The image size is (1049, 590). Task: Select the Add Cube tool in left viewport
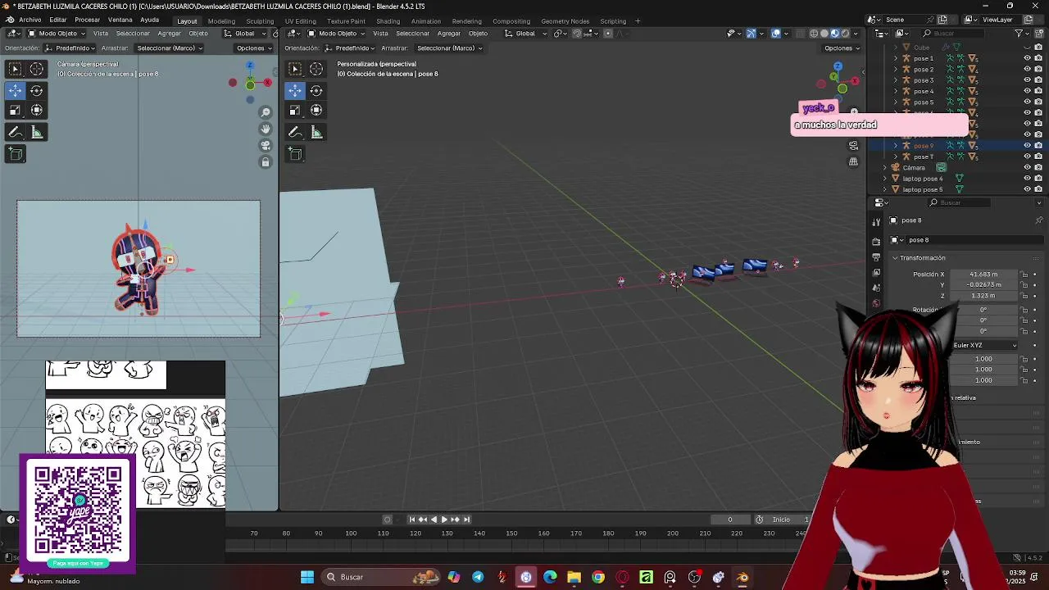pos(15,153)
